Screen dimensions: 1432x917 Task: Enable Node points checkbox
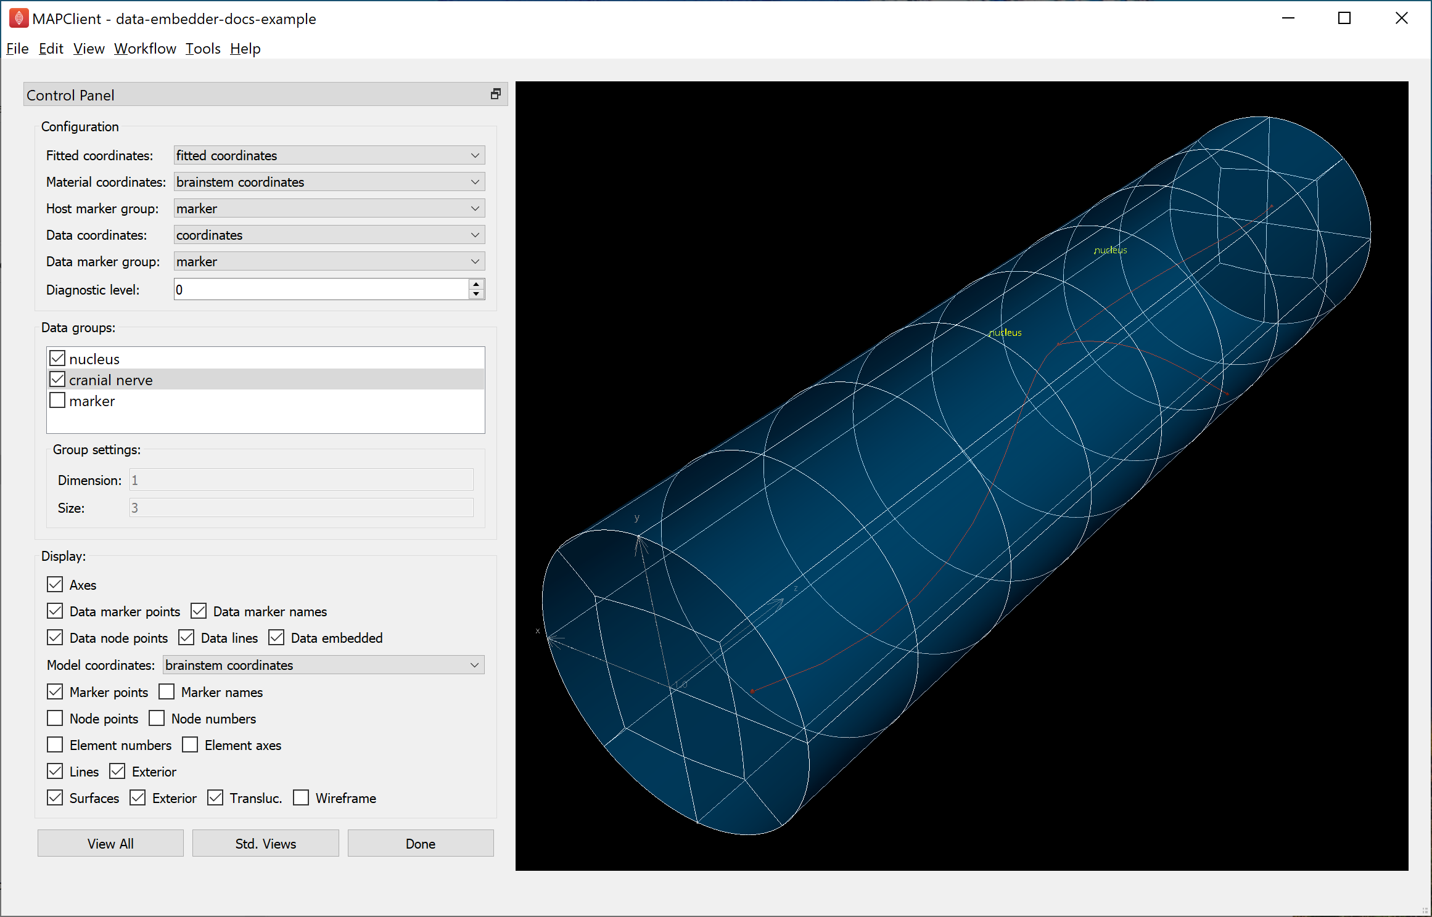click(x=55, y=718)
